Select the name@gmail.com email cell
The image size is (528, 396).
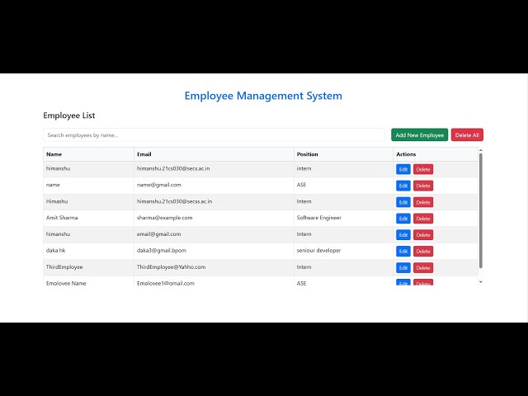[x=214, y=185]
